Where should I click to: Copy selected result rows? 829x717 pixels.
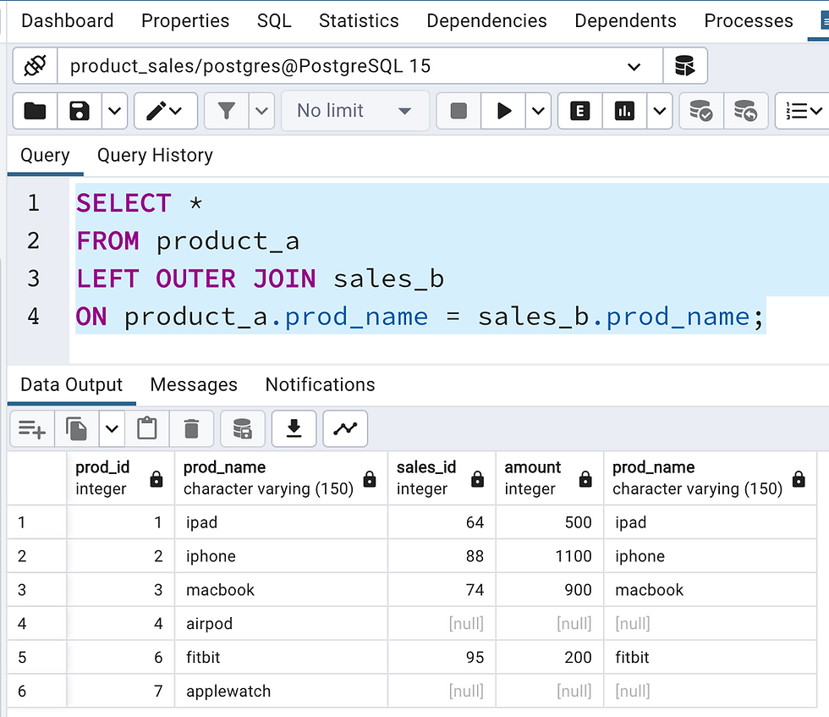77,428
